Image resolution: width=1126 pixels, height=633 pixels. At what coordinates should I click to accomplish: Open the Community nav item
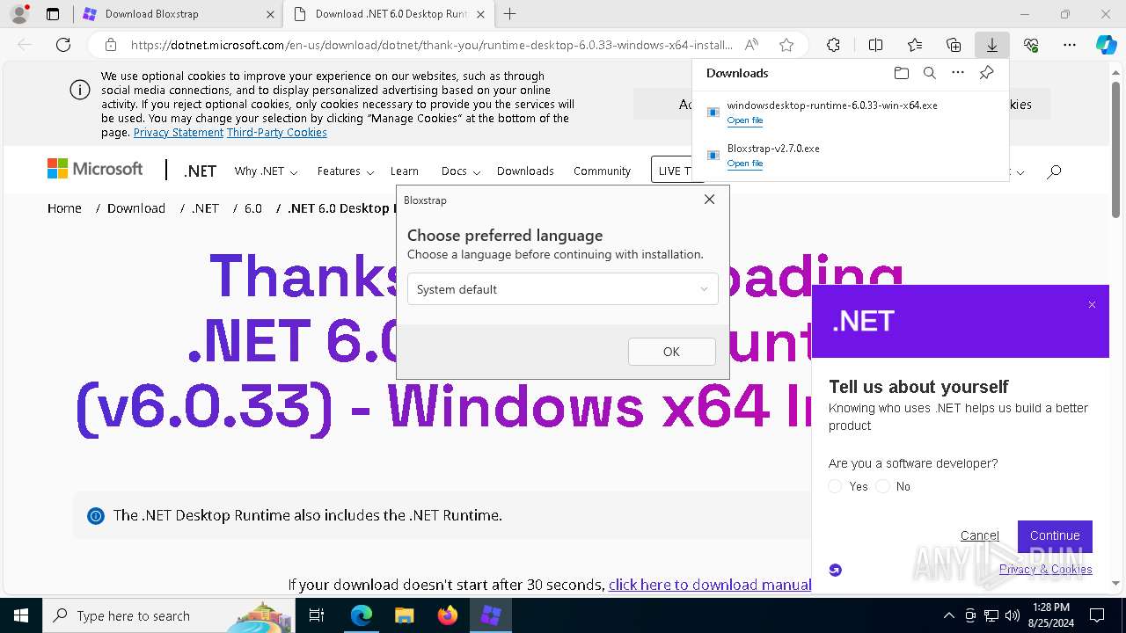pyautogui.click(x=602, y=171)
